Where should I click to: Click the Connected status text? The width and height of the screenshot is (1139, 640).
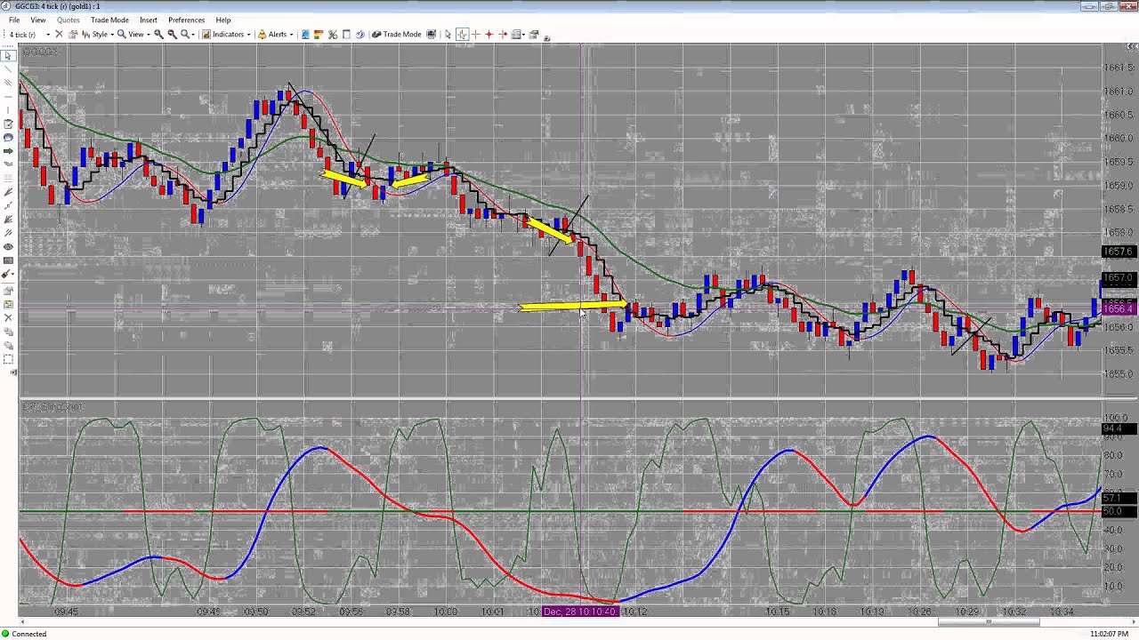click(x=29, y=634)
